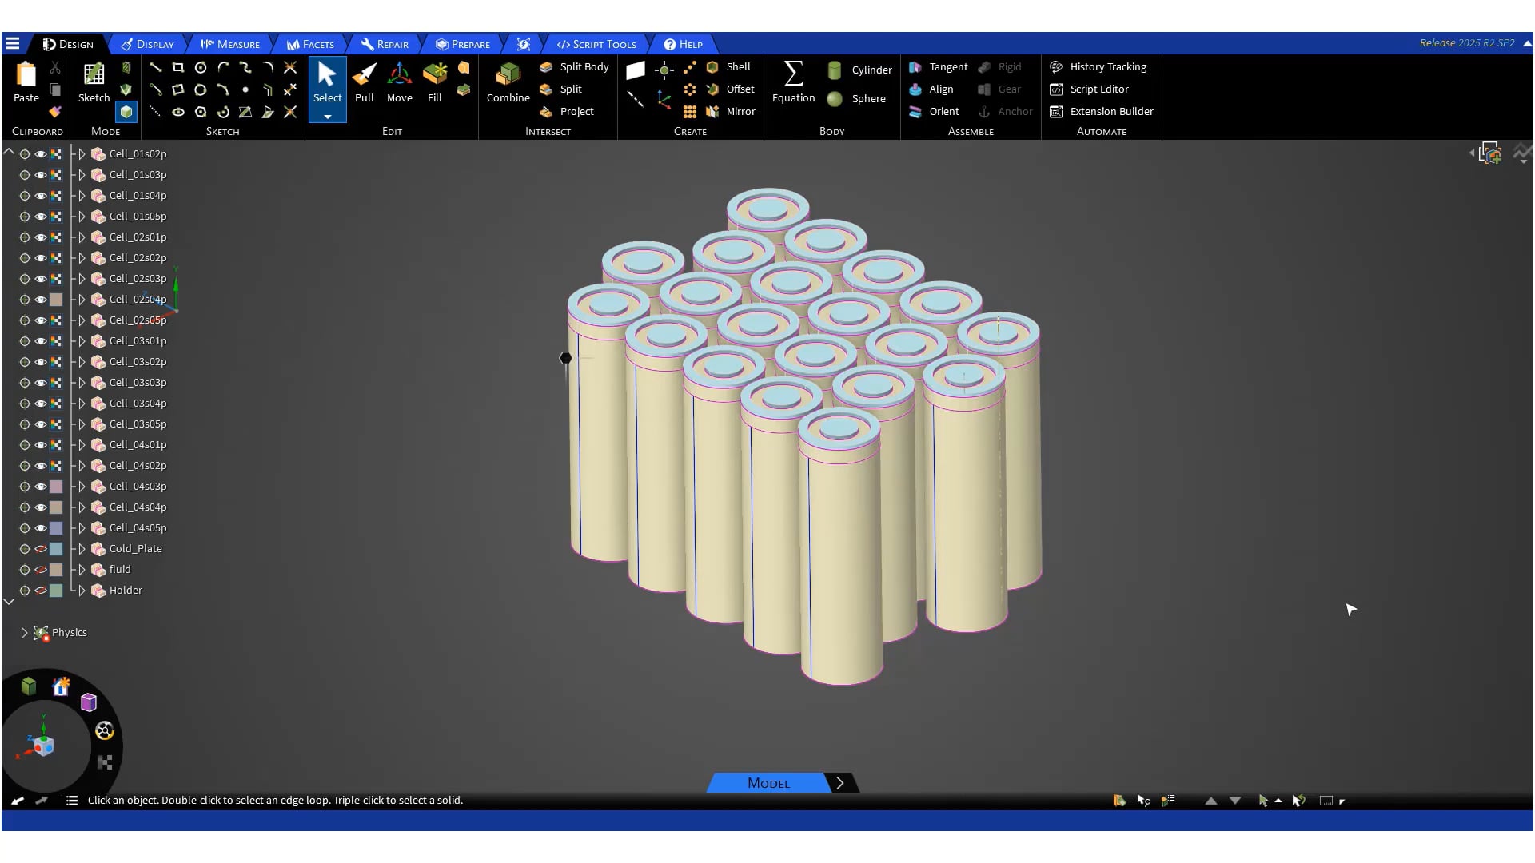Open the Equation tool

[x=793, y=83]
